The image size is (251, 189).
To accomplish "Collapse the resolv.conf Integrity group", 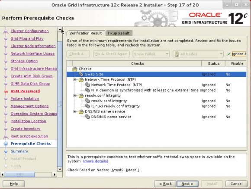I will coord(75,95).
